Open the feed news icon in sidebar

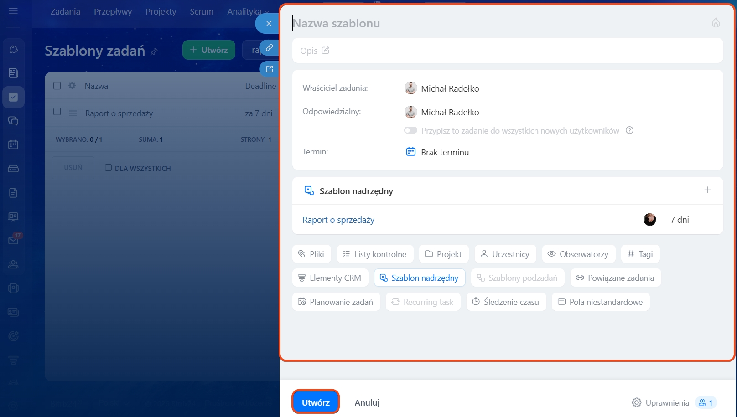coord(13,73)
